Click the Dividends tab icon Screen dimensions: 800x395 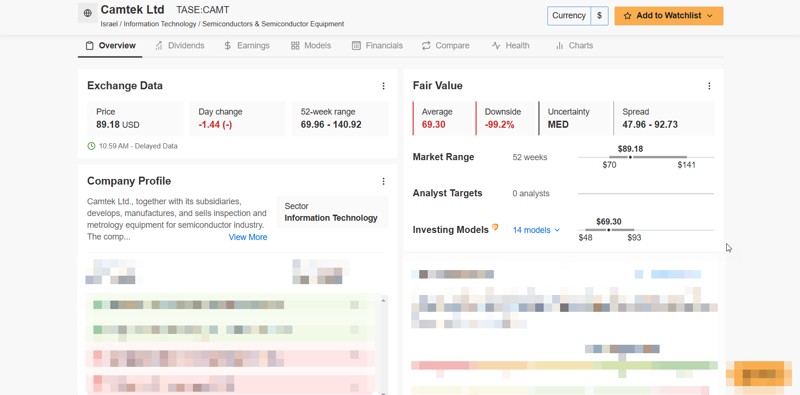(x=159, y=46)
